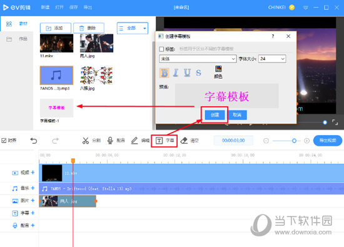Click the redo arrow icon
344x247 pixels.
(x=56, y=141)
